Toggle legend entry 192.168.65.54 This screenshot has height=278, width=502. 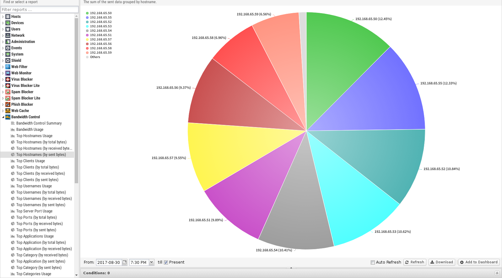[x=99, y=31]
